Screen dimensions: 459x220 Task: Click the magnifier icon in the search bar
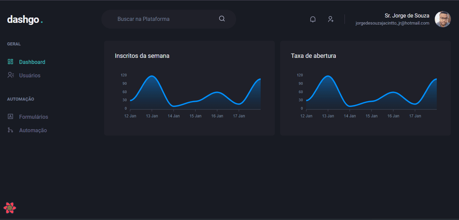pyautogui.click(x=222, y=19)
